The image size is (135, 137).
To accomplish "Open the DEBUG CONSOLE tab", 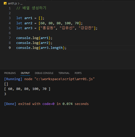I will tap(44, 73).
